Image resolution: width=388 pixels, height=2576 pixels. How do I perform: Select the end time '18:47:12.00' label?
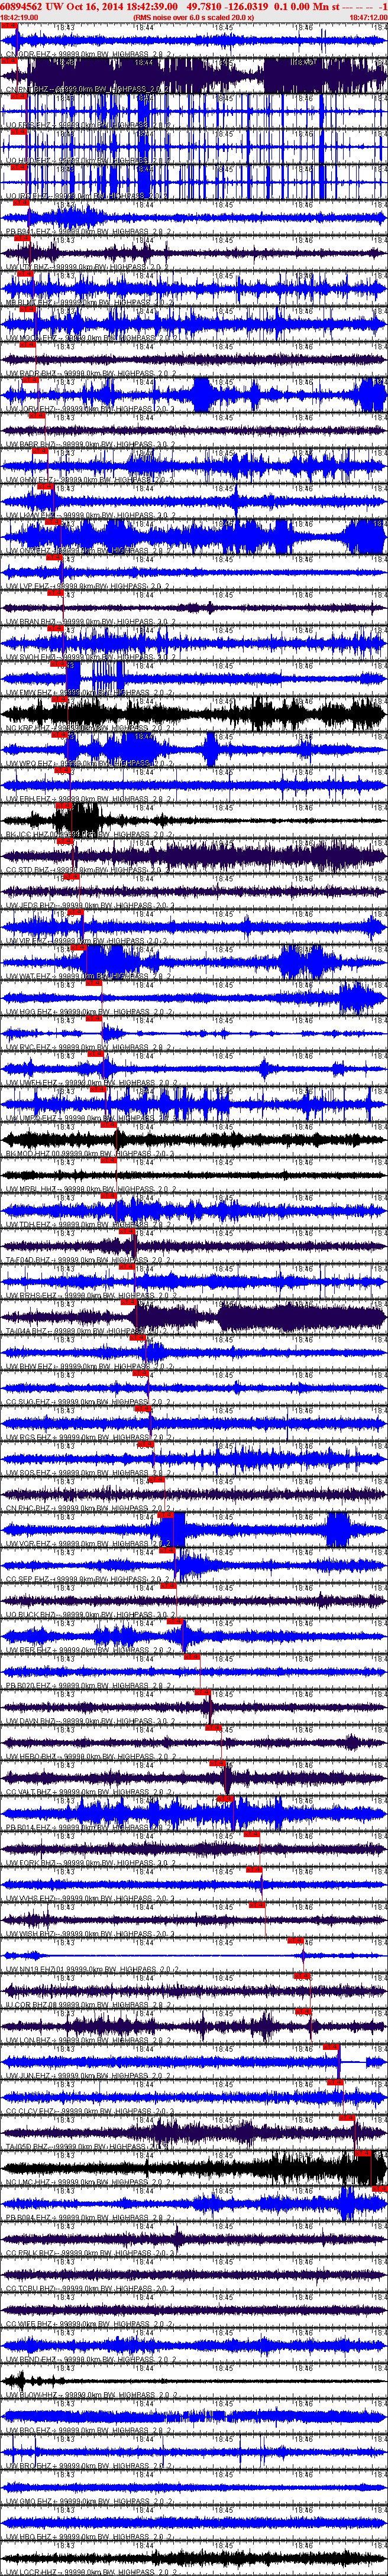pyautogui.click(x=368, y=17)
